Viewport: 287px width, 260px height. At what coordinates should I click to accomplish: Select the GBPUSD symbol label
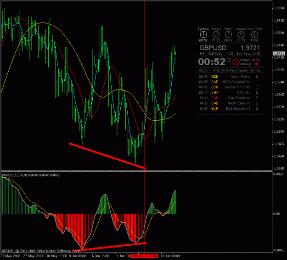coord(213,48)
